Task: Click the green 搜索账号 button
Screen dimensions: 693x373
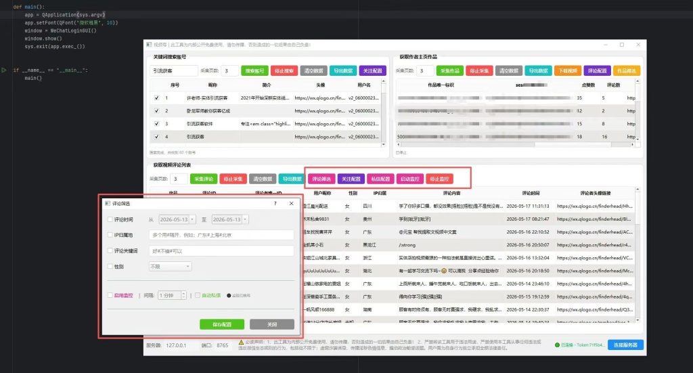Action: pyautogui.click(x=254, y=70)
